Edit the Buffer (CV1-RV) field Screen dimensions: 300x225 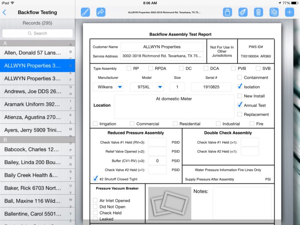pyautogui.click(x=157, y=161)
